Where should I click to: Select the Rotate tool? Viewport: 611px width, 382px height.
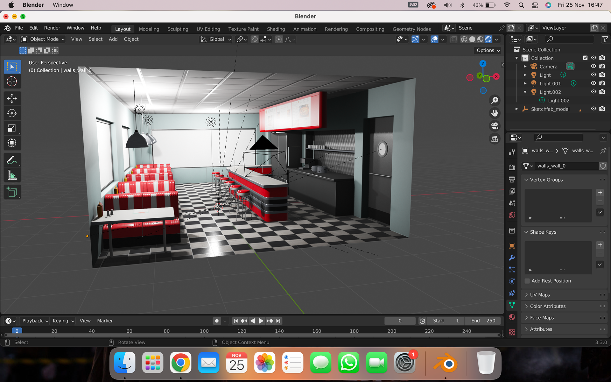click(12, 113)
